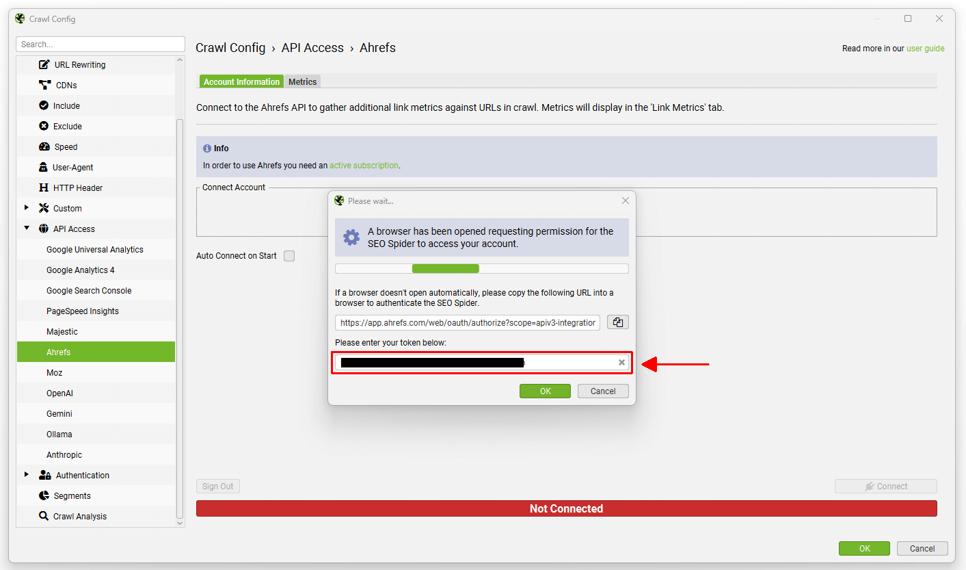Expand the Custom tree section
The width and height of the screenshot is (966, 570).
[x=27, y=209]
